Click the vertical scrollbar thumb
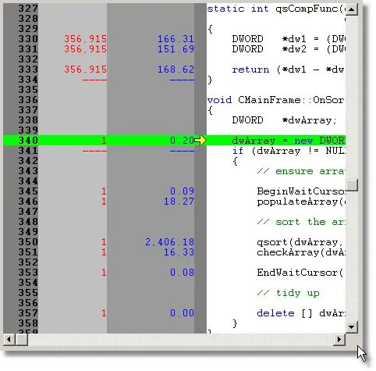 [x=352, y=185]
